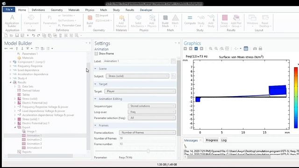Select Animation 2 node
The image size is (299, 168).
[x=34, y=140]
